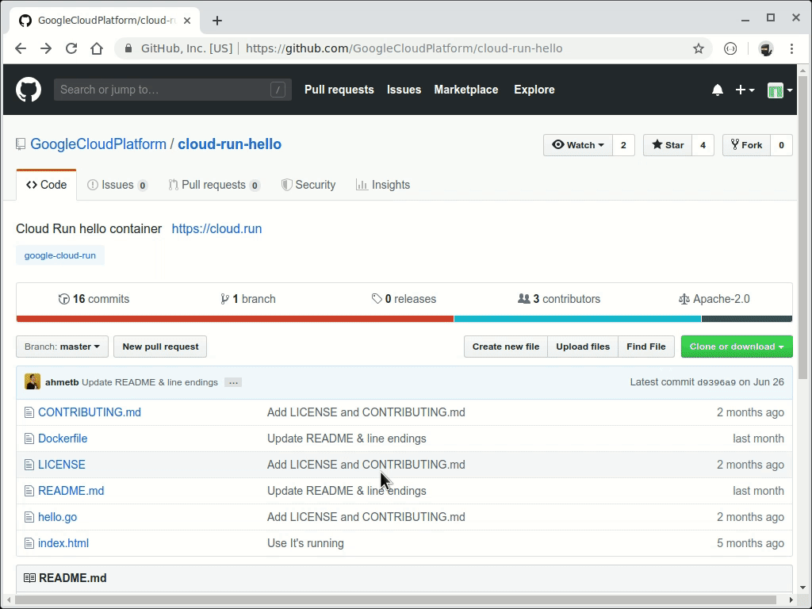812x609 pixels.
Task: Open Marketplace in top navigation
Action: (x=466, y=90)
